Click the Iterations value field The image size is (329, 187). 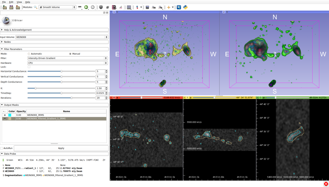coord(100,98)
